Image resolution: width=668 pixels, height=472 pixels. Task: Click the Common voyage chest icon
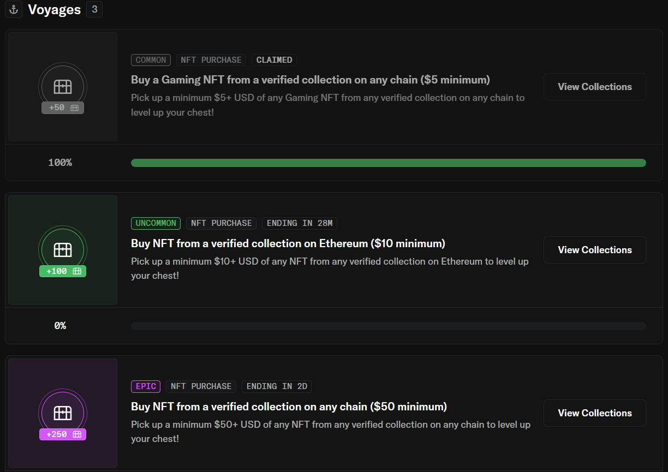pyautogui.click(x=63, y=86)
